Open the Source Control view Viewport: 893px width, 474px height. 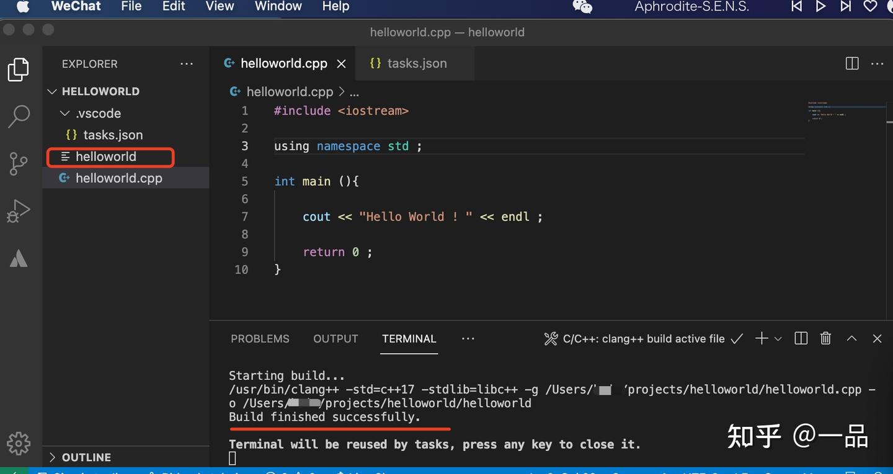point(19,164)
